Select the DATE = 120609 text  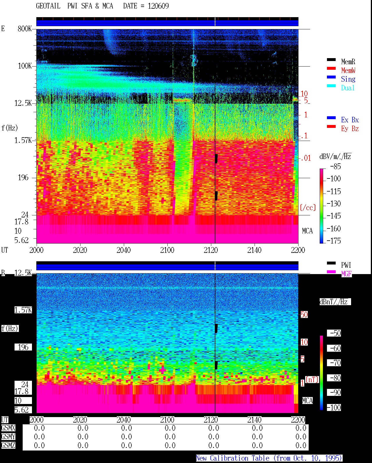click(x=146, y=6)
